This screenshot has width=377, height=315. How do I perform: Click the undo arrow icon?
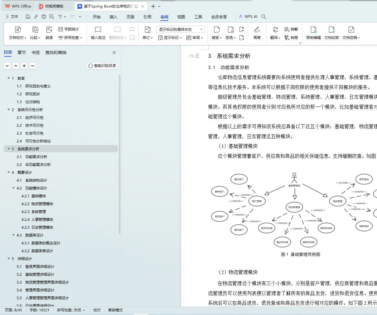pos(60,17)
